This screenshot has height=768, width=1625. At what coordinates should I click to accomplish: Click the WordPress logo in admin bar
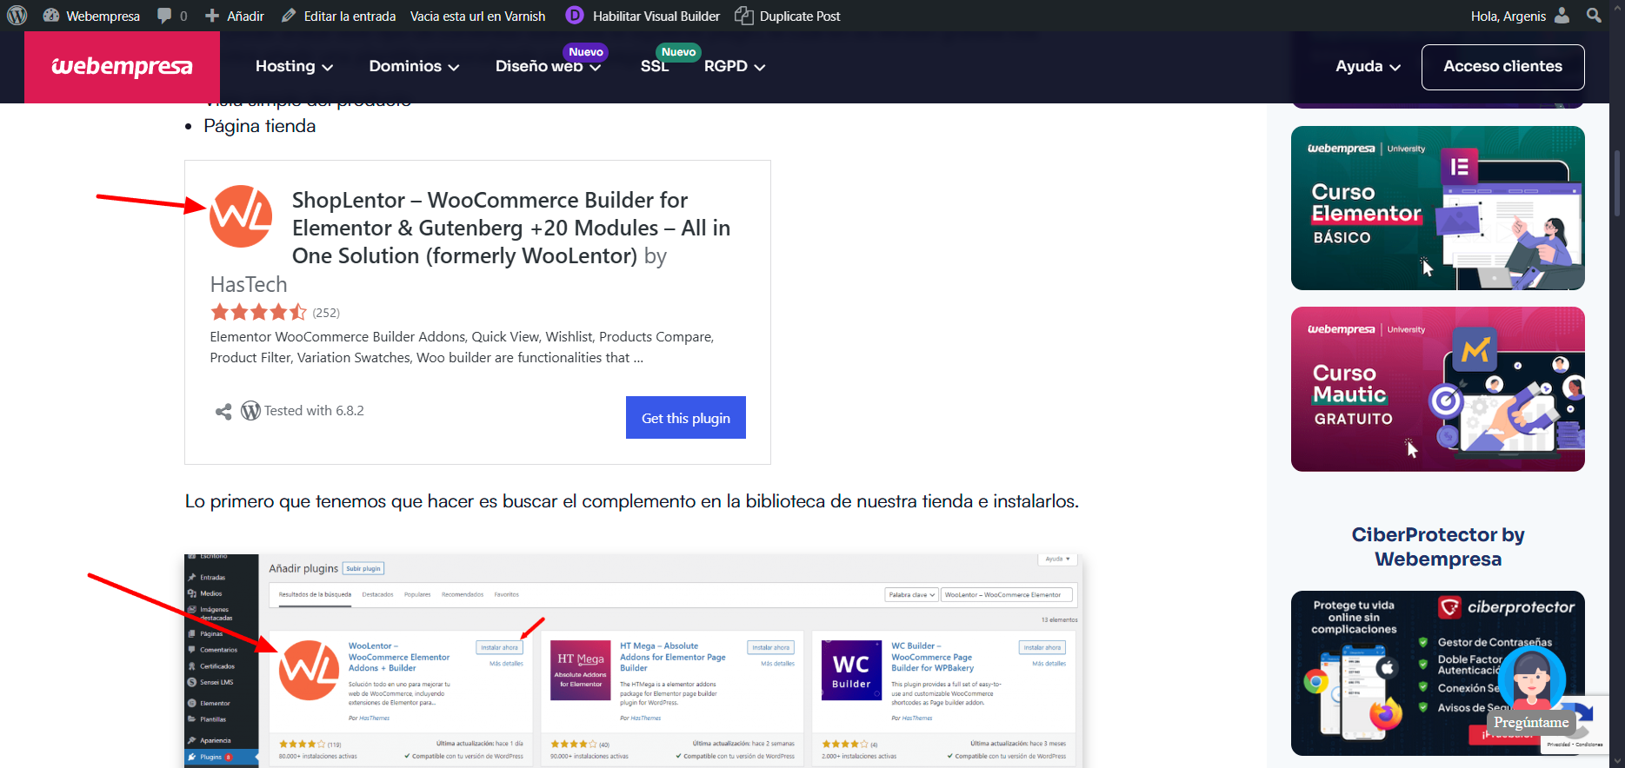tap(17, 16)
